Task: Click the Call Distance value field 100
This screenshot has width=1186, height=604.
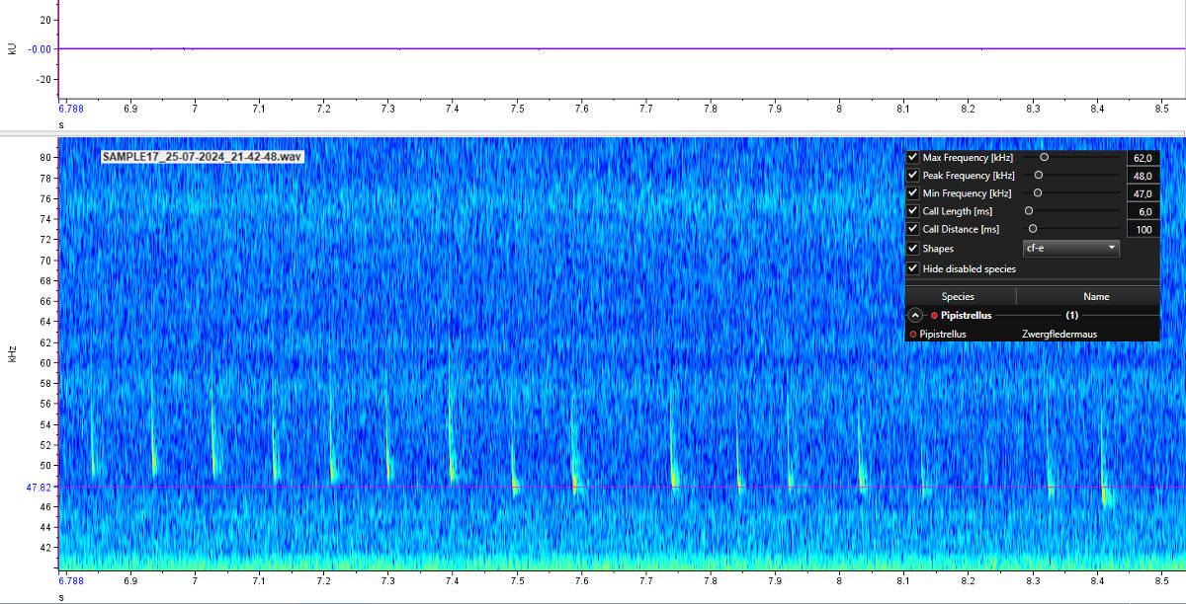Action: click(x=1142, y=229)
